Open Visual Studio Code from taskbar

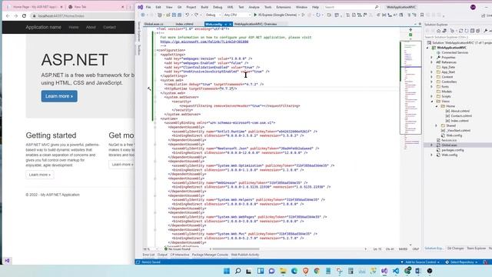[396, 271]
